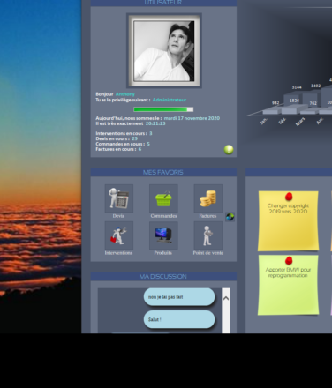Click the MA DISCUSSION panel header
Screen dimensions: 332x388
click(163, 276)
